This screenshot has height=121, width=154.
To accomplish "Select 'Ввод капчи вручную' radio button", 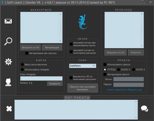I will point(22,64).
